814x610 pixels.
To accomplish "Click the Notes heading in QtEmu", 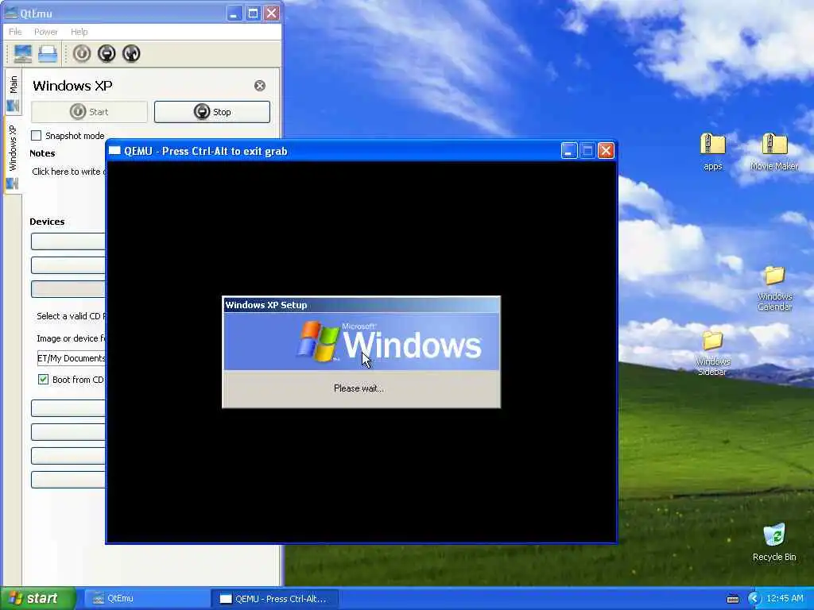I will (x=42, y=153).
